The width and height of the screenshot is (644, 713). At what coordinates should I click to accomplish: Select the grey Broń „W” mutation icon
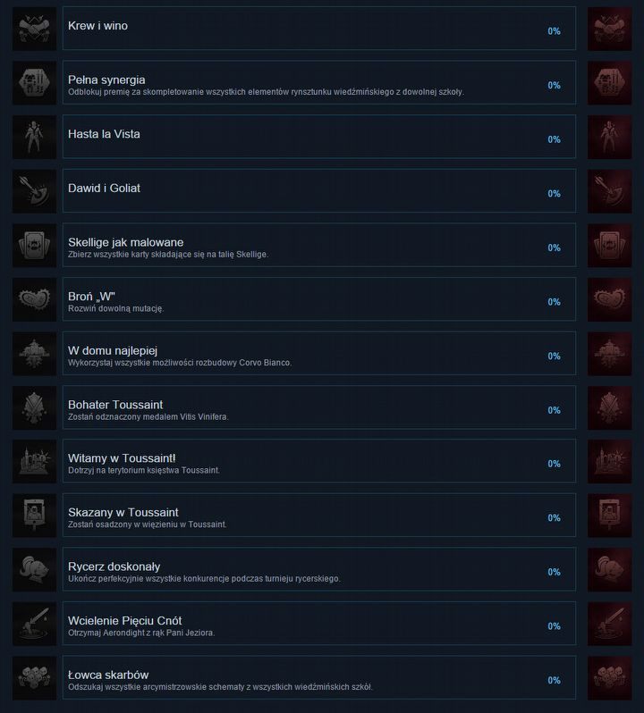pos(35,298)
